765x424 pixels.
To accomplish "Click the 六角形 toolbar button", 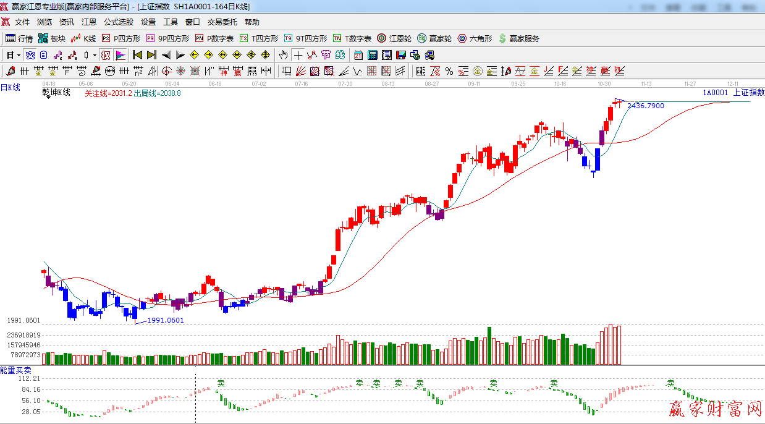I will [475, 38].
